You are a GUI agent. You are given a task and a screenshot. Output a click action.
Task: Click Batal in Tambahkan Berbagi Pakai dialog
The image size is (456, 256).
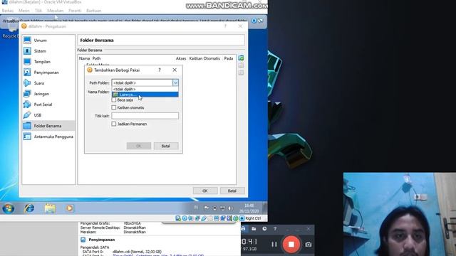(166, 146)
